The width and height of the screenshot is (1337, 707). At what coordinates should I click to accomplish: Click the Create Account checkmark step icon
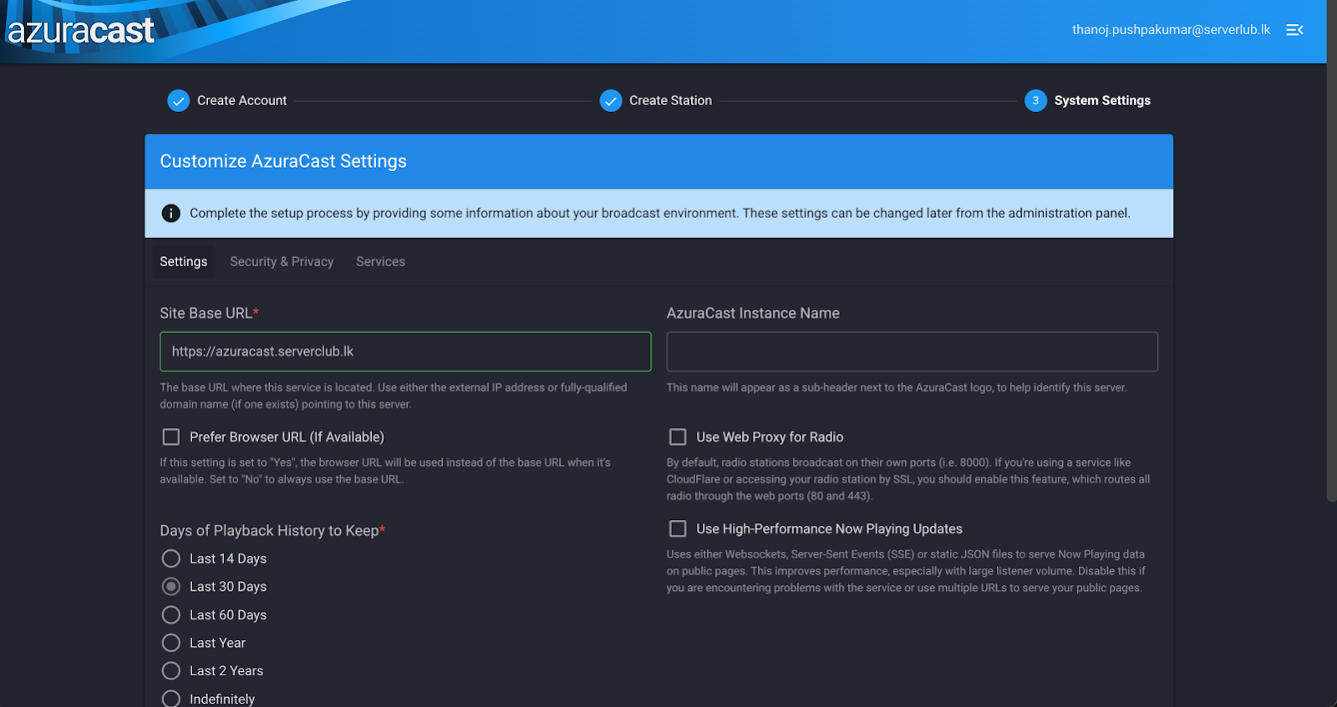178,101
